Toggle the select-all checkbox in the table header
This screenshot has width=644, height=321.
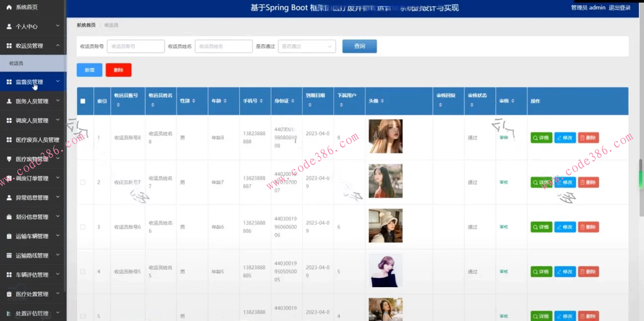(83, 101)
